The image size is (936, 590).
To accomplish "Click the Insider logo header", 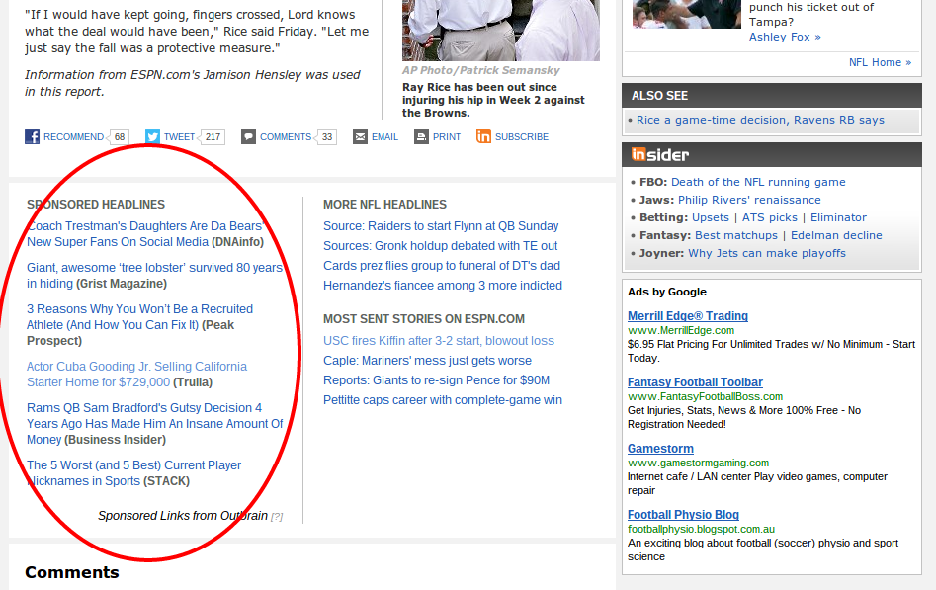I will [660, 155].
